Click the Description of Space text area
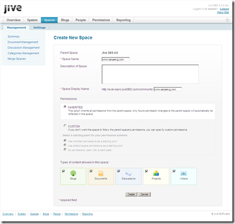Image resolution: width=235 pixels, height=224 pixels. pyautogui.click(x=150, y=74)
